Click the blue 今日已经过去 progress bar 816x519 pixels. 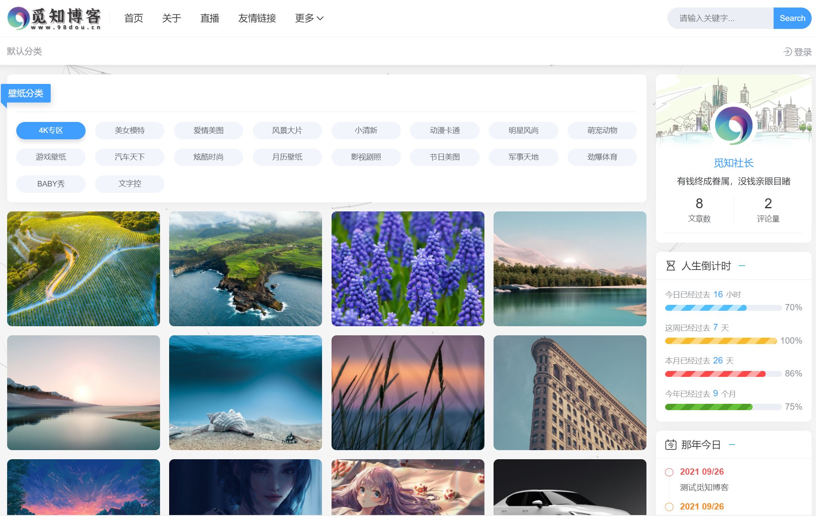pyautogui.click(x=723, y=308)
